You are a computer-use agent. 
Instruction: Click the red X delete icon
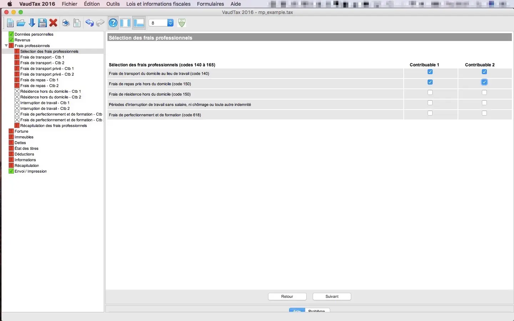coord(54,23)
